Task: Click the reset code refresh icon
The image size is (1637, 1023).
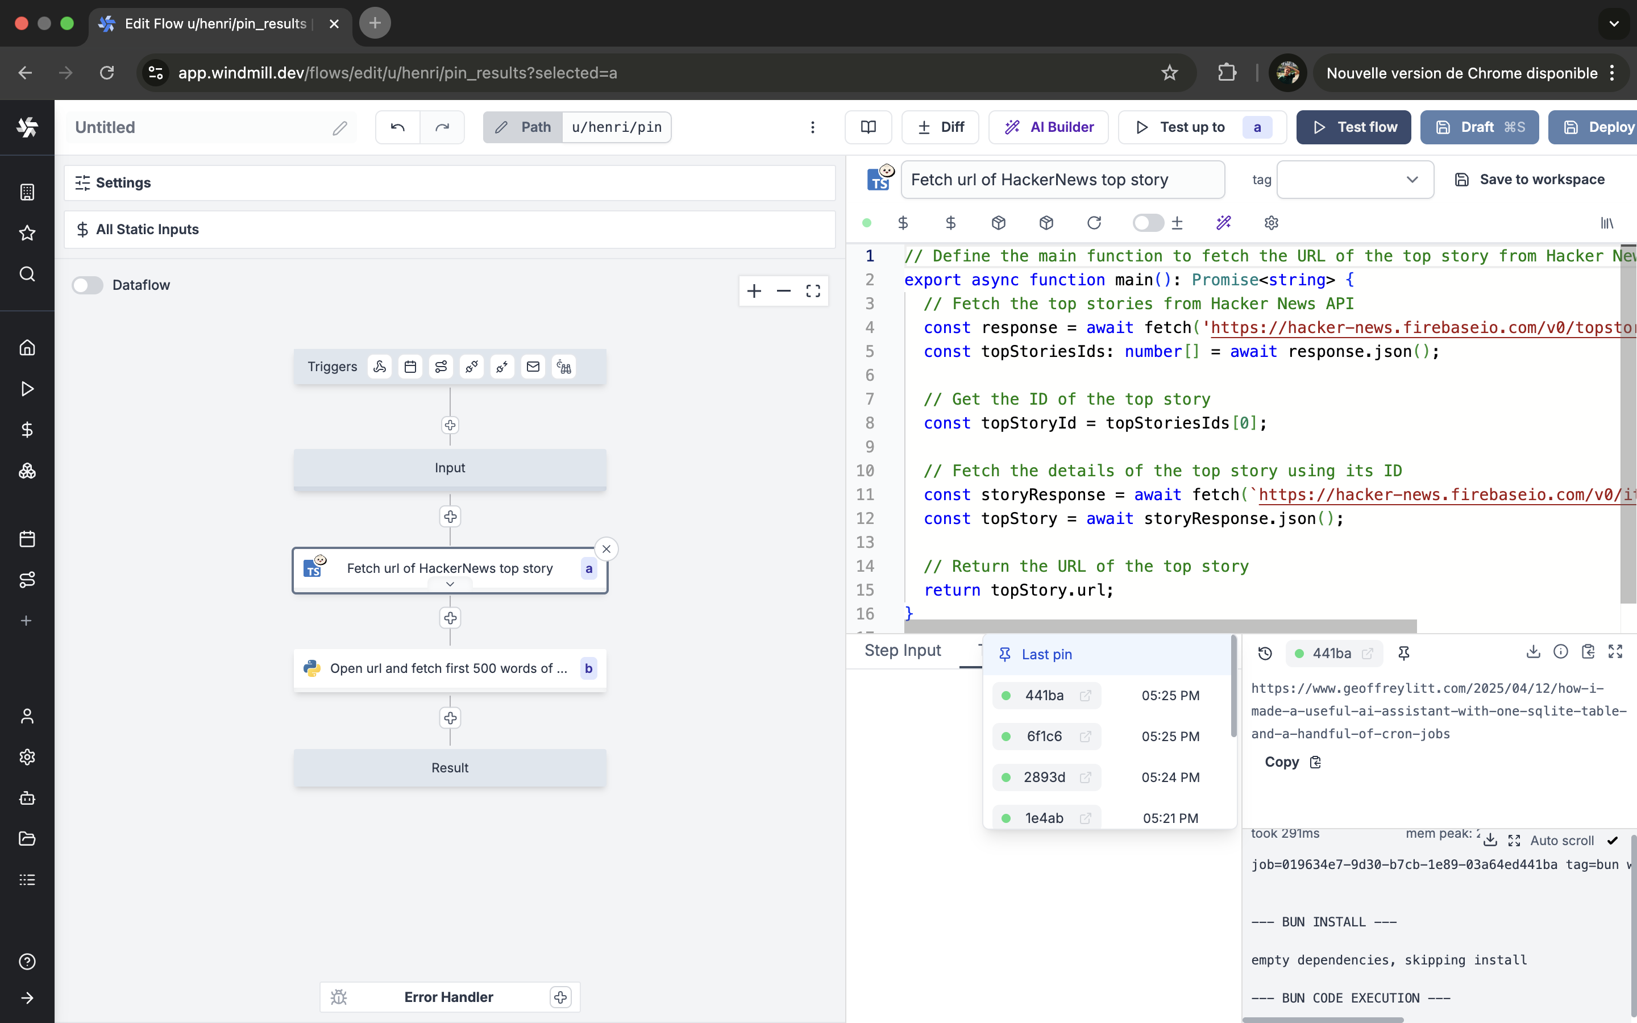Action: 1094,223
